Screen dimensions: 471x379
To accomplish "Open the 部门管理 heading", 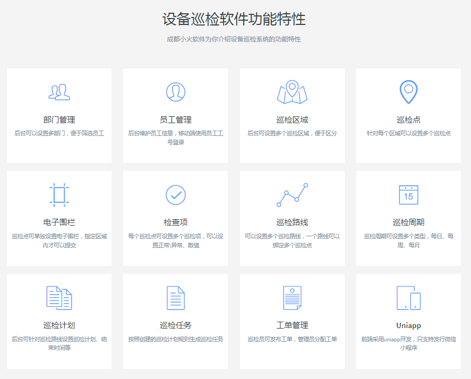I will pyautogui.click(x=59, y=120).
